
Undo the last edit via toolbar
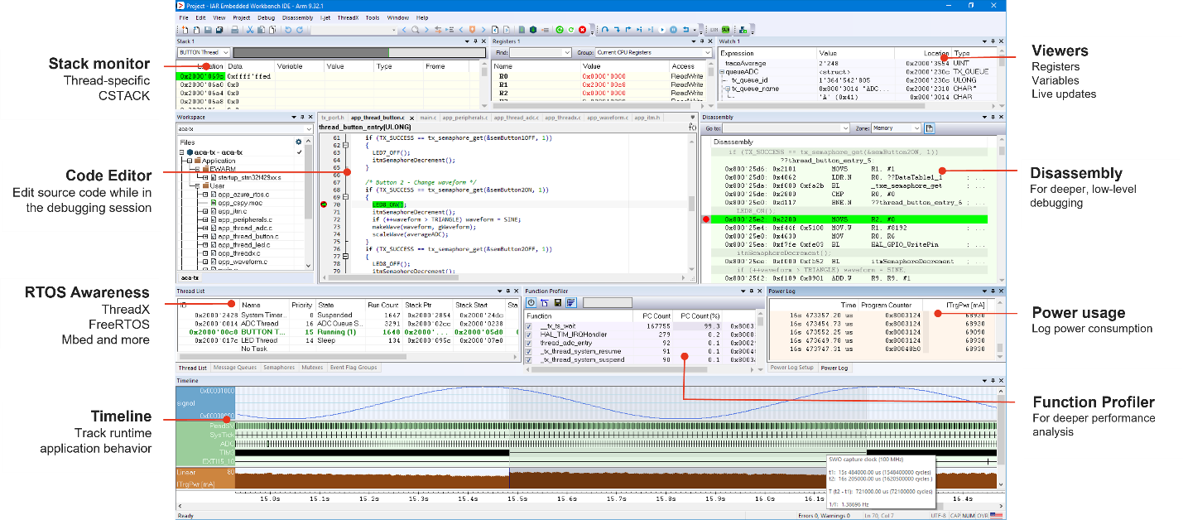click(289, 29)
